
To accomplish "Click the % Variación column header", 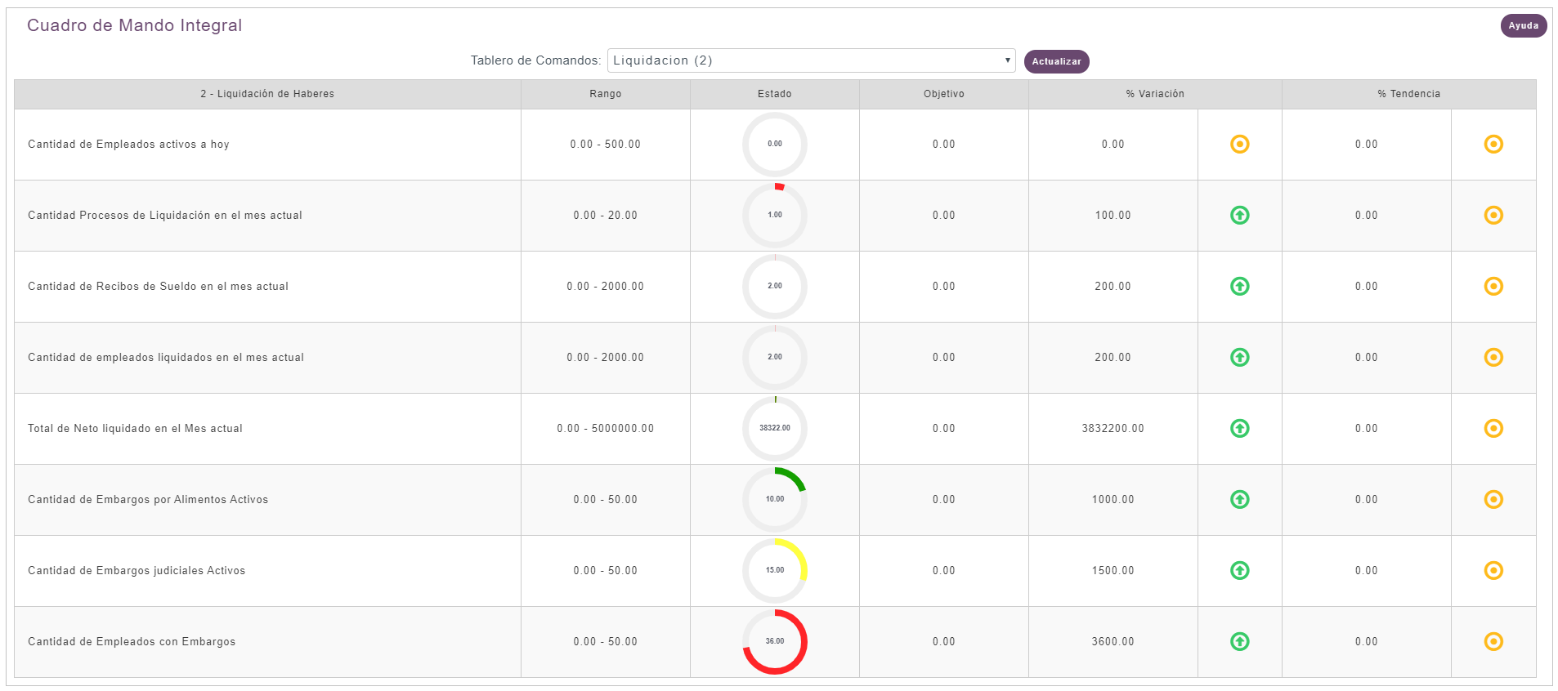I will click(1155, 94).
